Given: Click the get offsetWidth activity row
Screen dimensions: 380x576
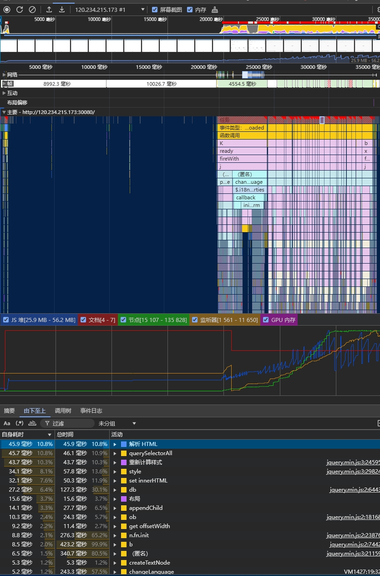Looking at the screenshot, I should (190, 526).
